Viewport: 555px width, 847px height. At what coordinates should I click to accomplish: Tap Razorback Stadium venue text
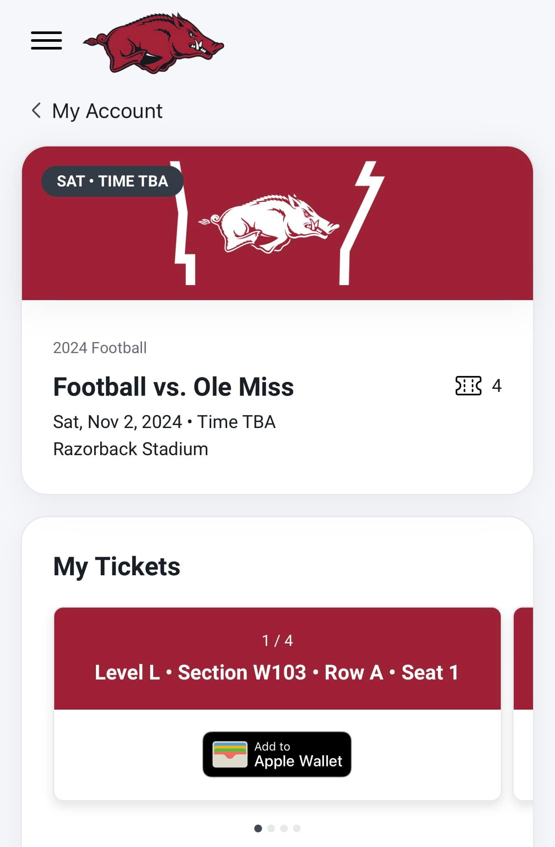click(131, 449)
